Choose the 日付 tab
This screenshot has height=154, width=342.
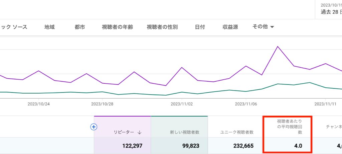(200, 27)
